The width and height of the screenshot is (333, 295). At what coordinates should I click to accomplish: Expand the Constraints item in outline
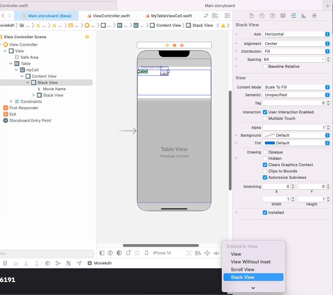11,101
